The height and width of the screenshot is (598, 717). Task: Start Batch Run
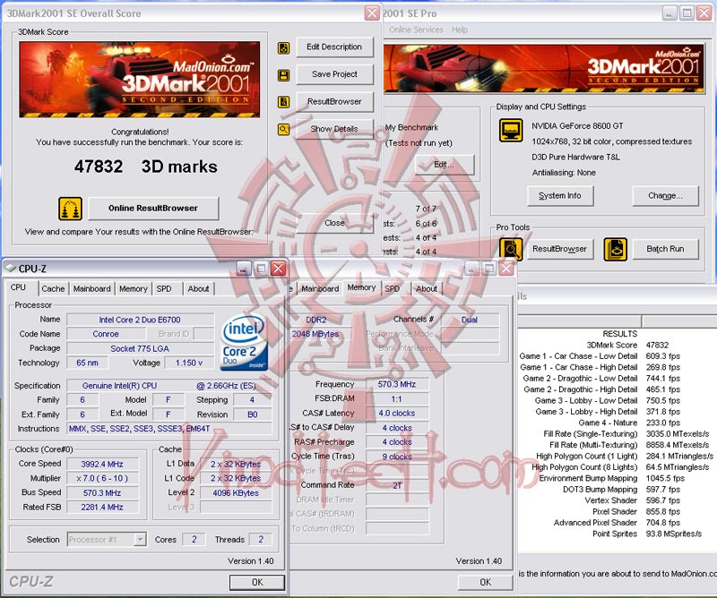[x=665, y=249]
